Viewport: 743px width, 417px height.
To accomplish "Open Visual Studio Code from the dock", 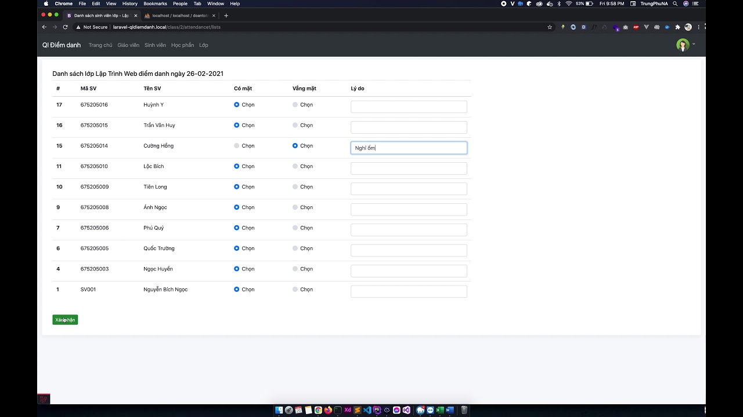I will (367, 410).
